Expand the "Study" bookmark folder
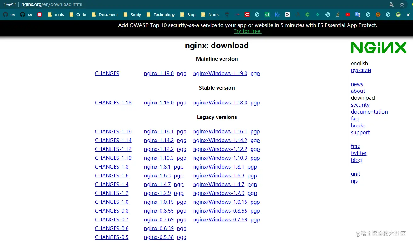The height and width of the screenshot is (244, 413). click(132, 14)
